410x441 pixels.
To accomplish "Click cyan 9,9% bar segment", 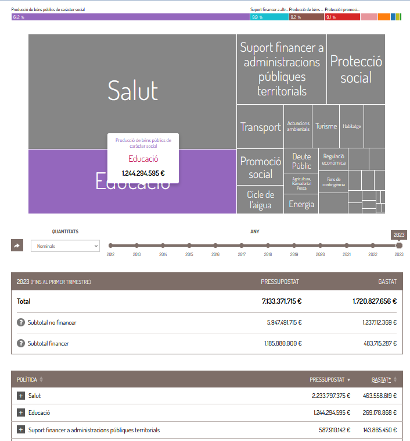I will coord(269,17).
